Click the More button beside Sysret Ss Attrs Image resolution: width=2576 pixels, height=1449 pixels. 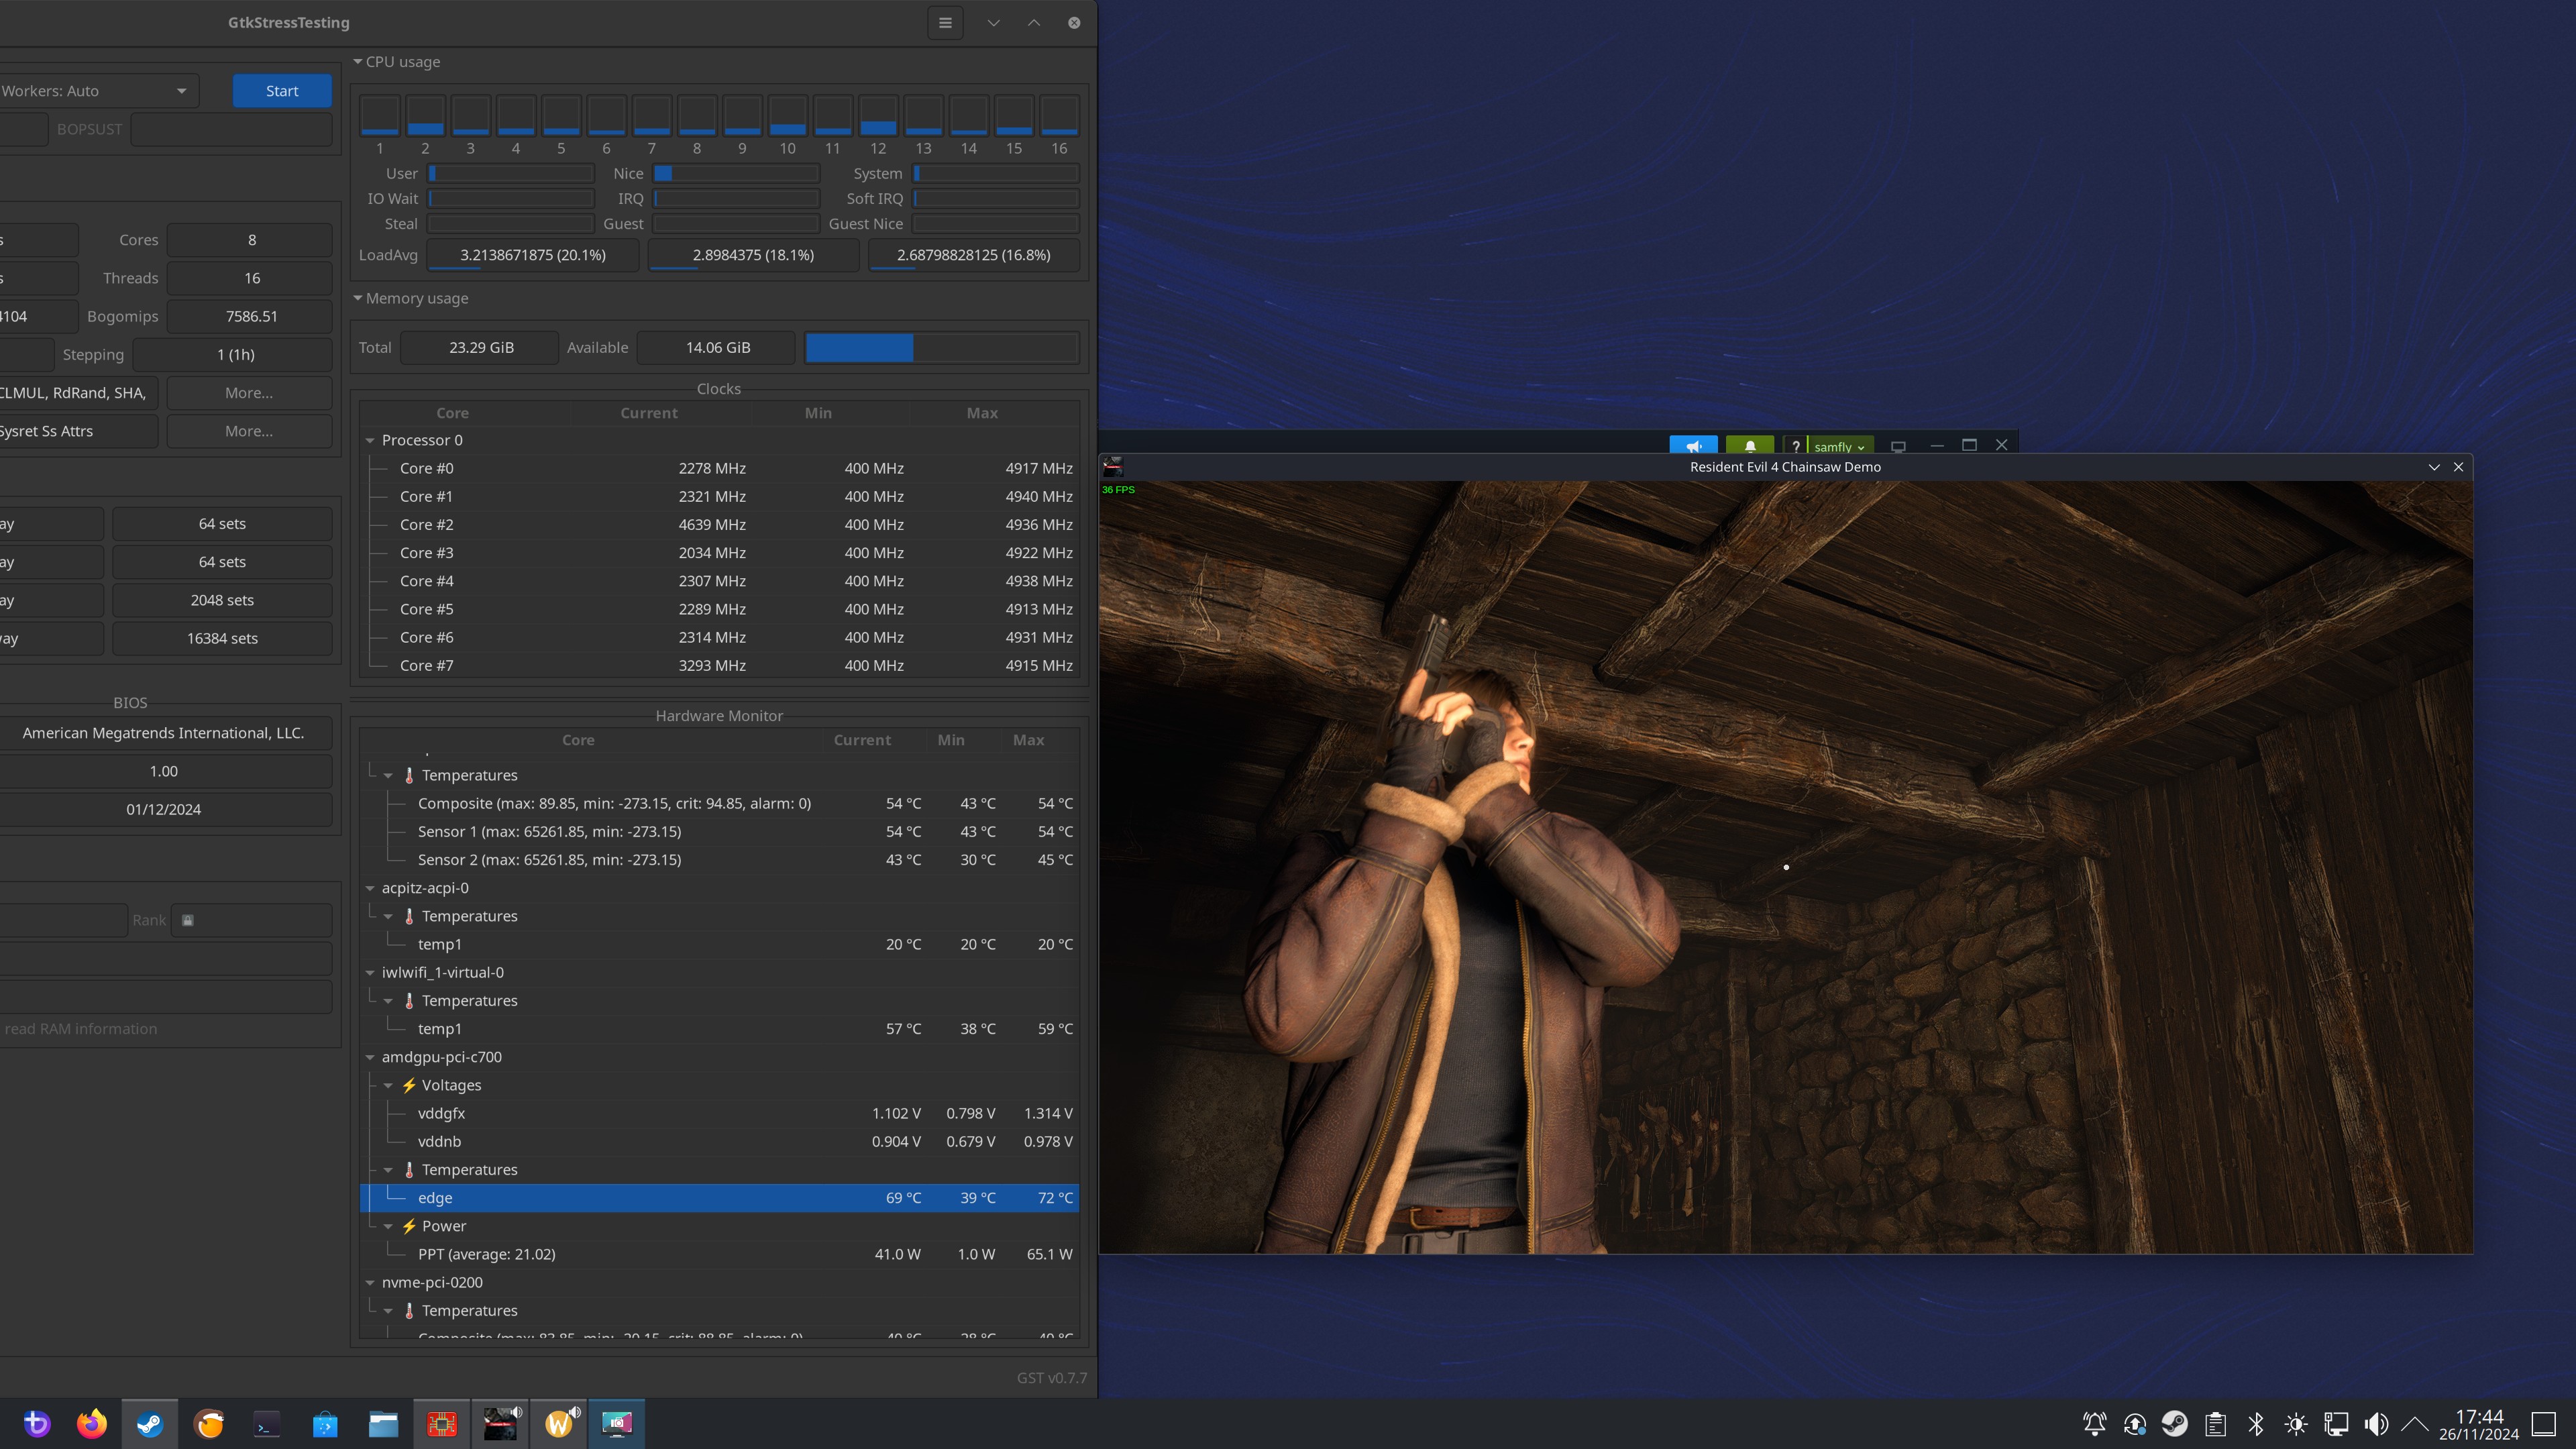[248, 431]
